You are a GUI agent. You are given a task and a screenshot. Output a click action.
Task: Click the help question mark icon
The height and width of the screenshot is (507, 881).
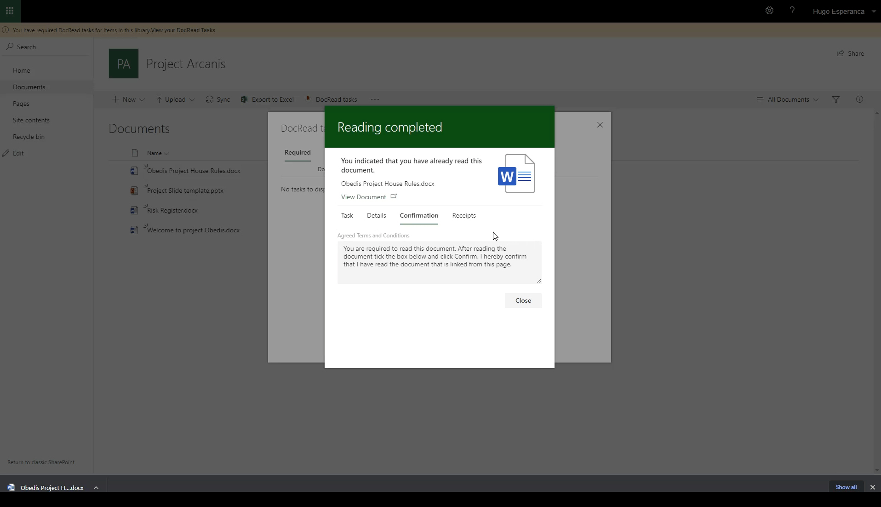tap(792, 11)
